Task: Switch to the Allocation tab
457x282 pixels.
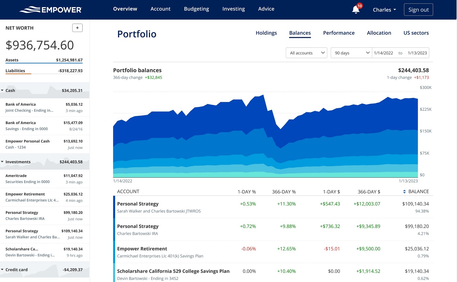Action: click(379, 33)
